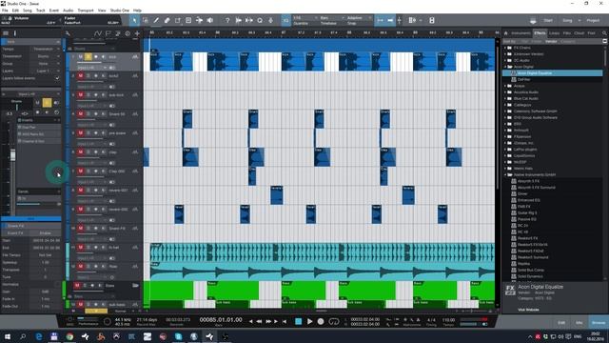Viewport: 609px width, 343px height.
Task: Click the Quantize Q toolbar icon
Action: (x=260, y=20)
